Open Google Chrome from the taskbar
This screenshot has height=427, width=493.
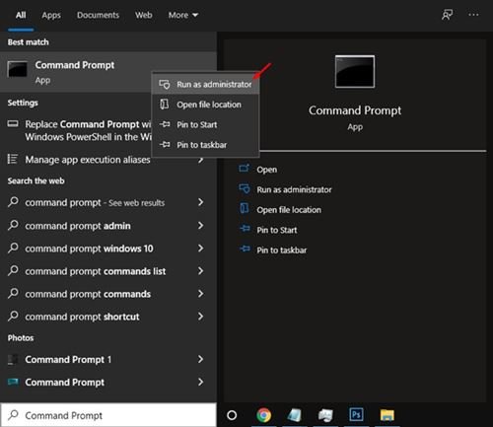pyautogui.click(x=263, y=415)
